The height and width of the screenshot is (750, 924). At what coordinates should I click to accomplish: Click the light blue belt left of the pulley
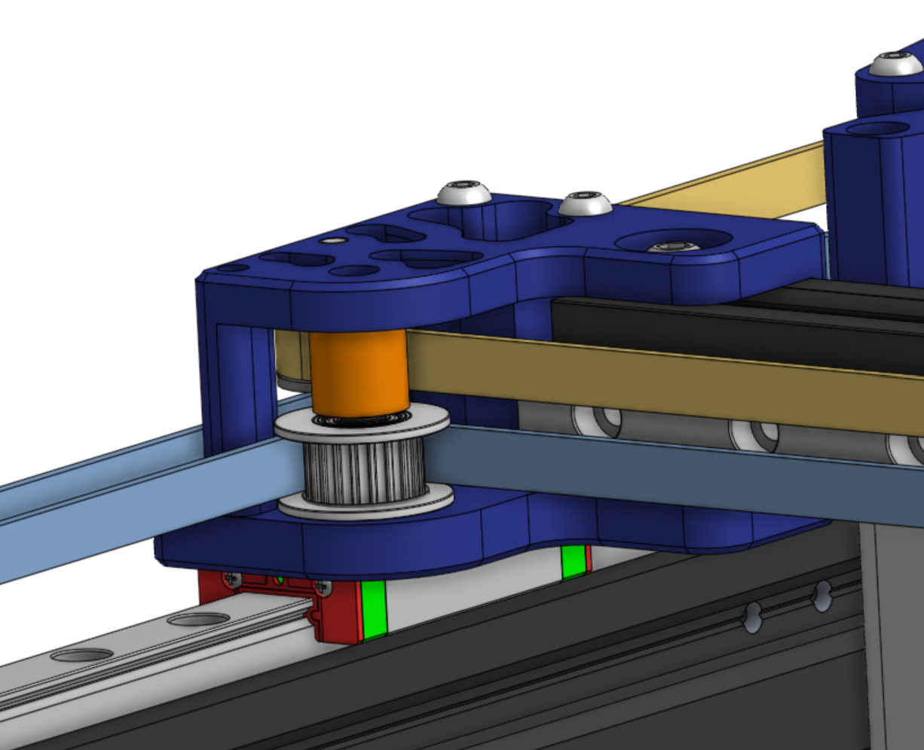coord(151,505)
